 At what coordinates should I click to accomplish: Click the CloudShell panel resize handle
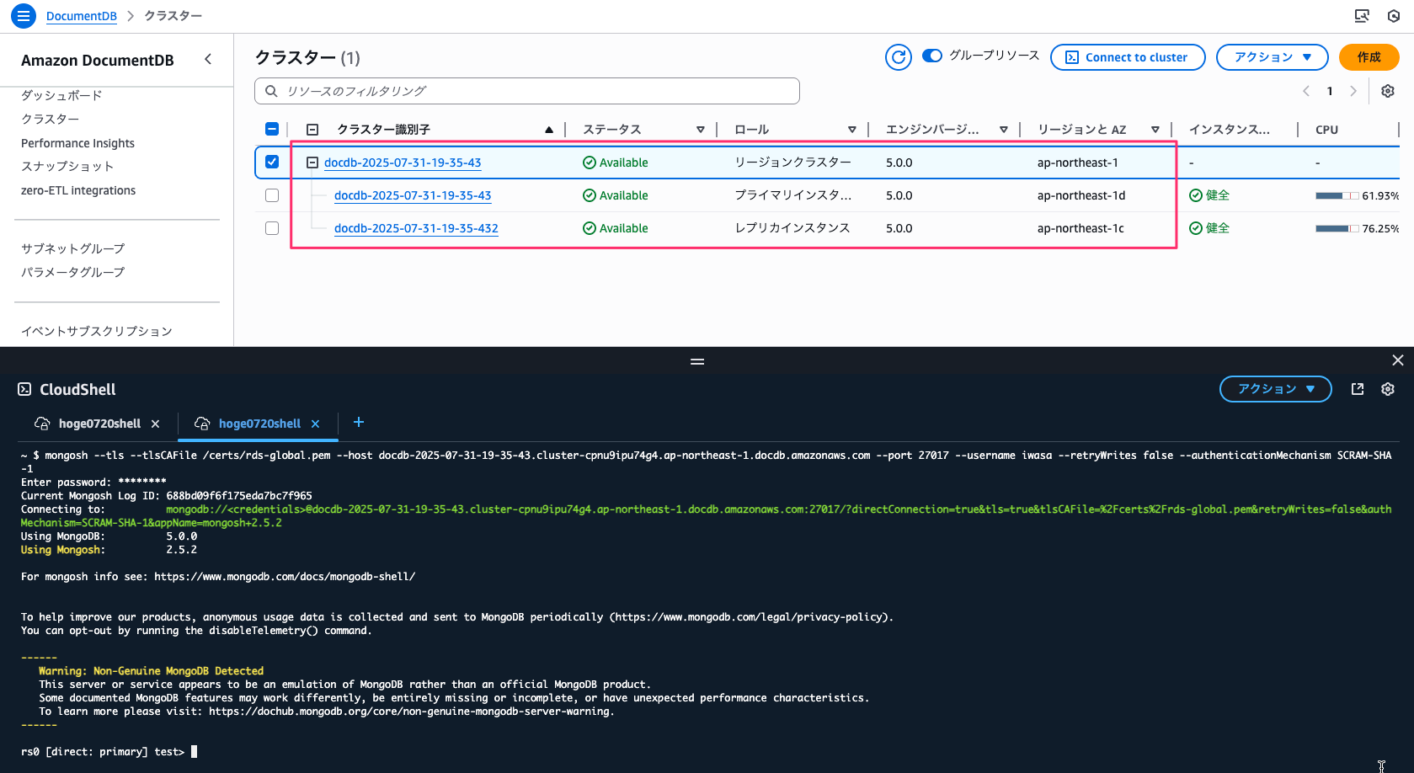pyautogui.click(x=697, y=361)
